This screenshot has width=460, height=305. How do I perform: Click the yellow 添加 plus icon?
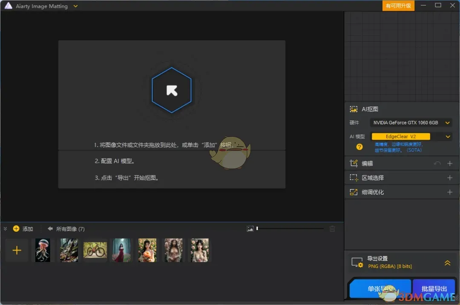pyautogui.click(x=16, y=229)
